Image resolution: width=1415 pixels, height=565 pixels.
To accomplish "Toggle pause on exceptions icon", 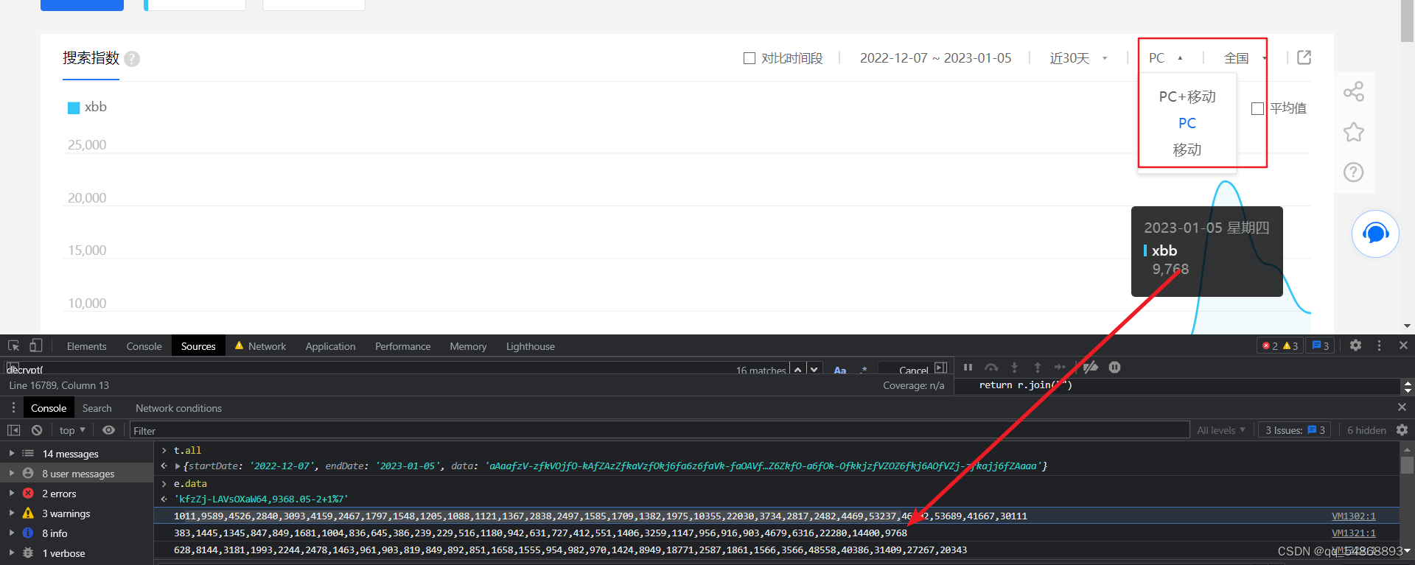I will click(1114, 367).
